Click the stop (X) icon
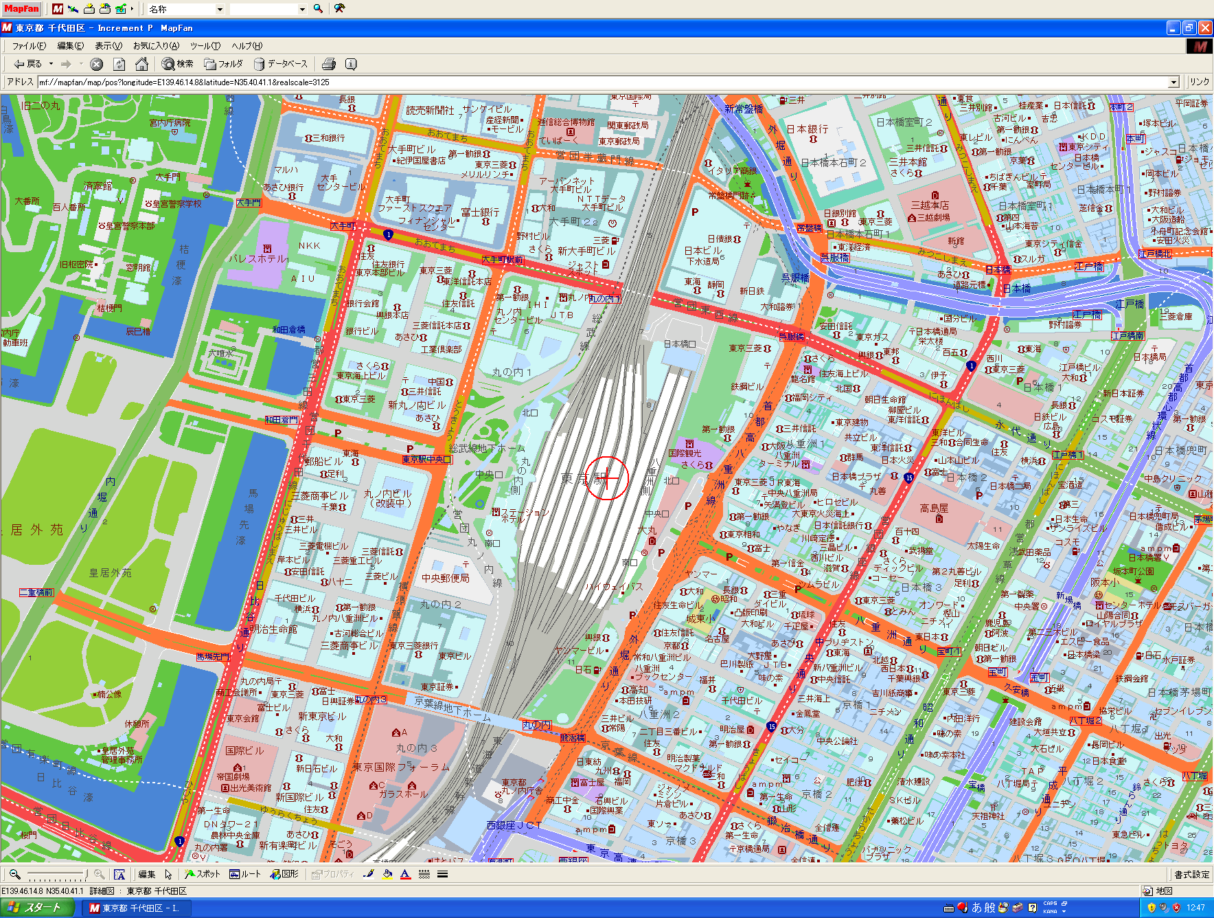 97,64
